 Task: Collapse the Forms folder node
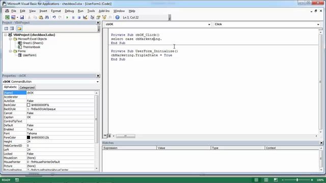(x=10, y=51)
